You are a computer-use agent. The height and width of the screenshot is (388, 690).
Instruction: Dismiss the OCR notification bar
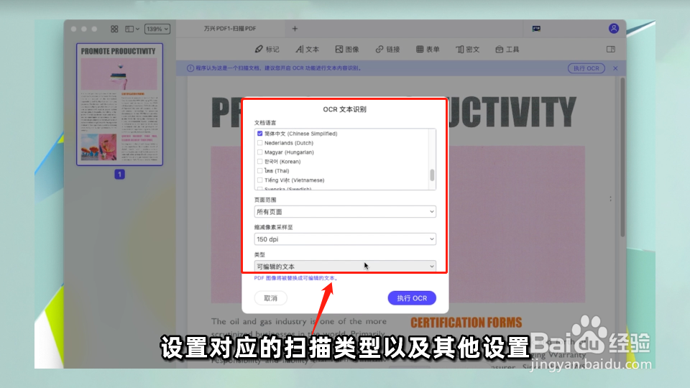[x=615, y=68]
